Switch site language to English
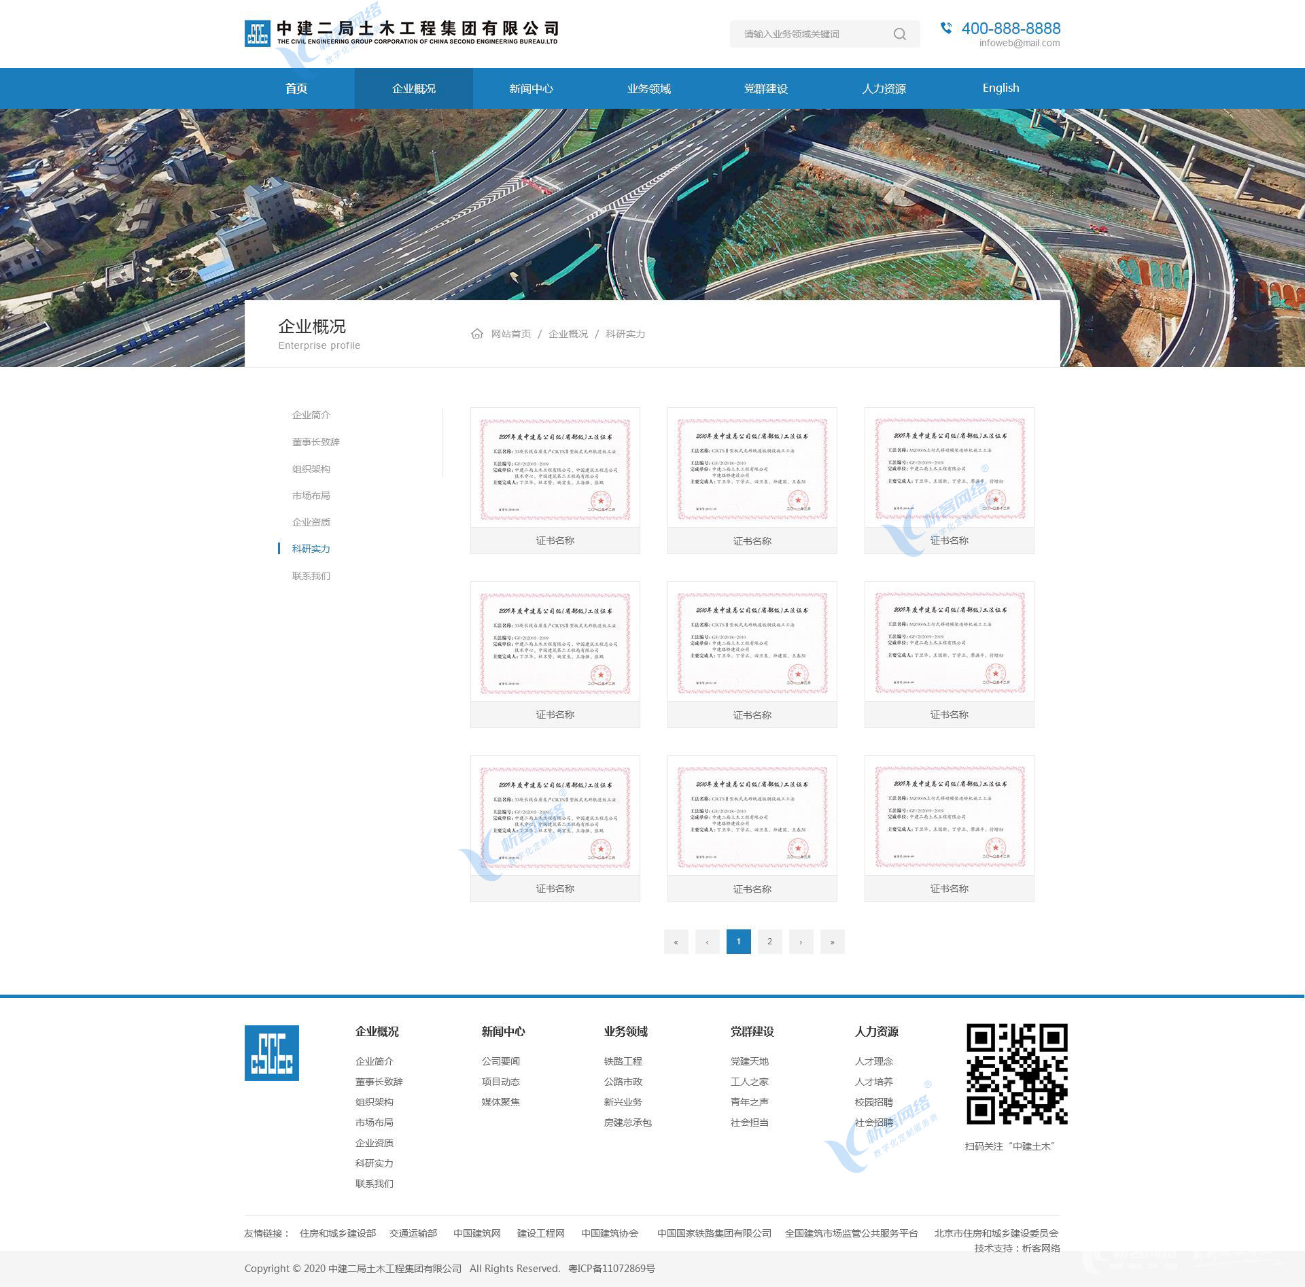This screenshot has width=1305, height=1287. (1000, 88)
